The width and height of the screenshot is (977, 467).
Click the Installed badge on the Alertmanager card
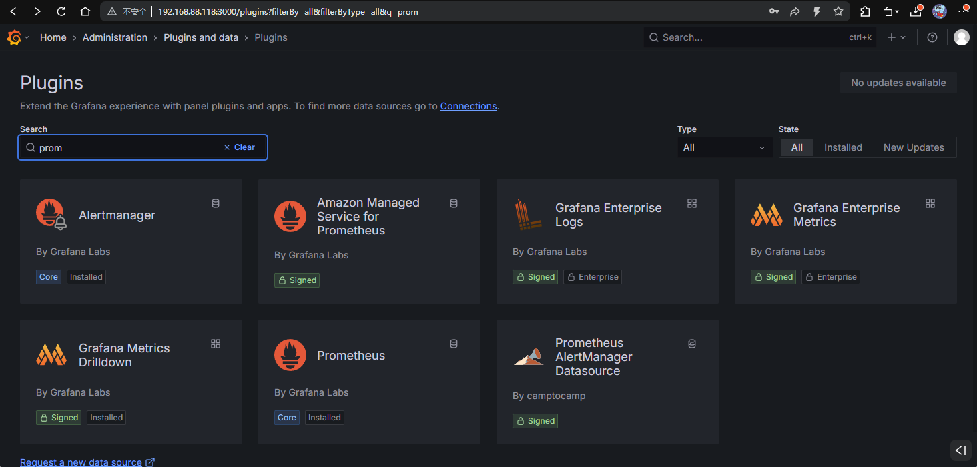86,277
